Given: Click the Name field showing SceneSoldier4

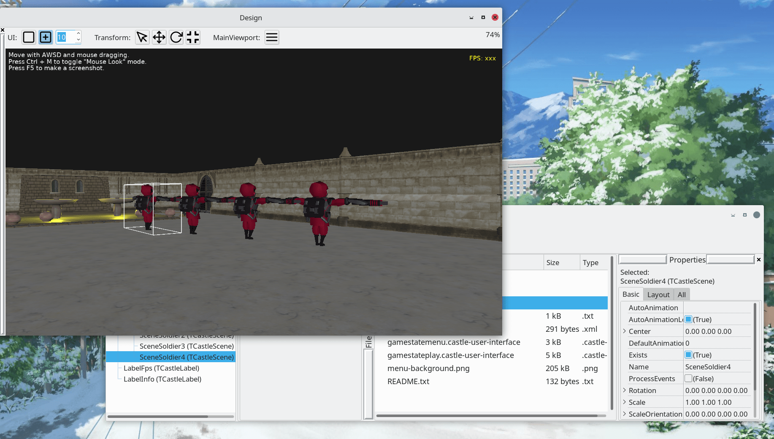Looking at the screenshot, I should pyautogui.click(x=708, y=367).
